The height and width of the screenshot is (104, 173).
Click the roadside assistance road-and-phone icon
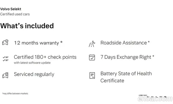pos(92,44)
